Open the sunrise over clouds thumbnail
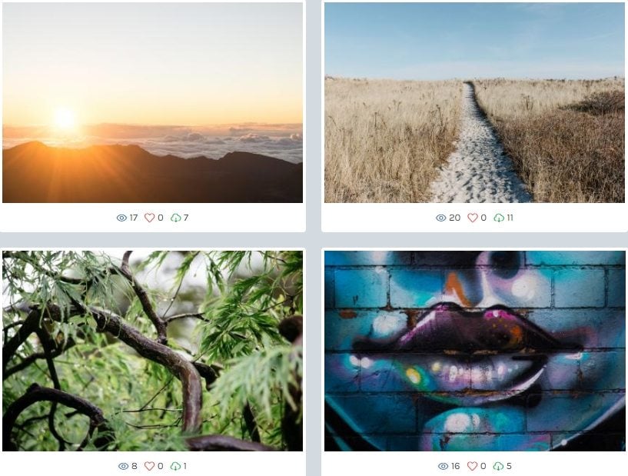The height and width of the screenshot is (476, 628). pyautogui.click(x=153, y=102)
